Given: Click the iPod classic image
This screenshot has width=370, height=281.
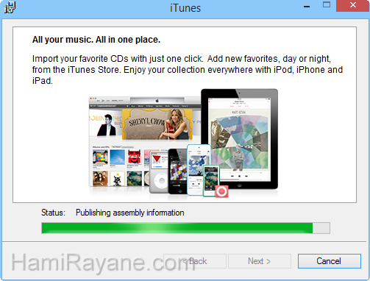Looking at the screenshot, I should pos(159,172).
